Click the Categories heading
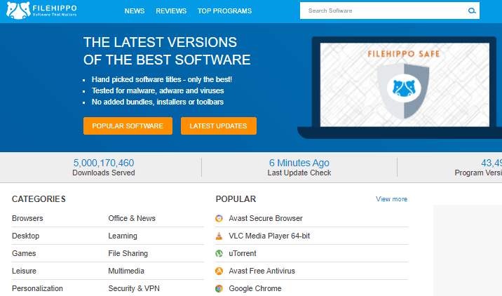This screenshot has height=296, width=502. pyautogui.click(x=39, y=199)
